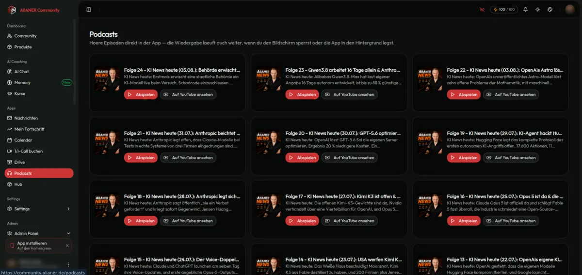Open Folge 23 cover thumbnail
The image size is (582, 275).
pyautogui.click(x=269, y=79)
